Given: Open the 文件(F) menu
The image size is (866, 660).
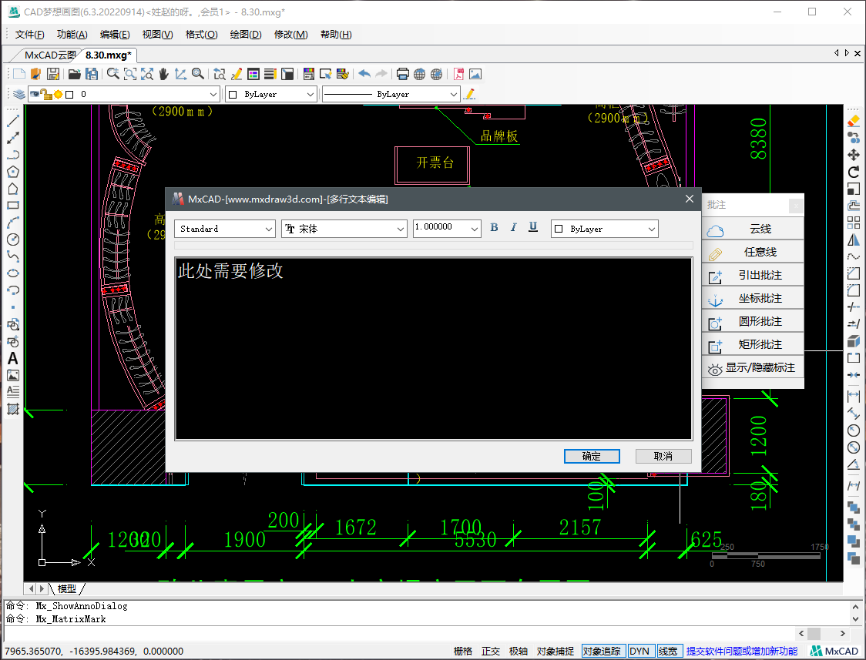Looking at the screenshot, I should pyautogui.click(x=30, y=34).
